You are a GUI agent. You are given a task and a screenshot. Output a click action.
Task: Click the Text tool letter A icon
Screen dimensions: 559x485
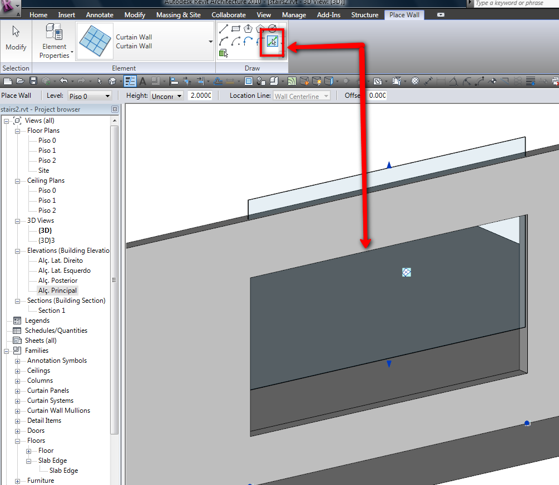[x=142, y=81]
